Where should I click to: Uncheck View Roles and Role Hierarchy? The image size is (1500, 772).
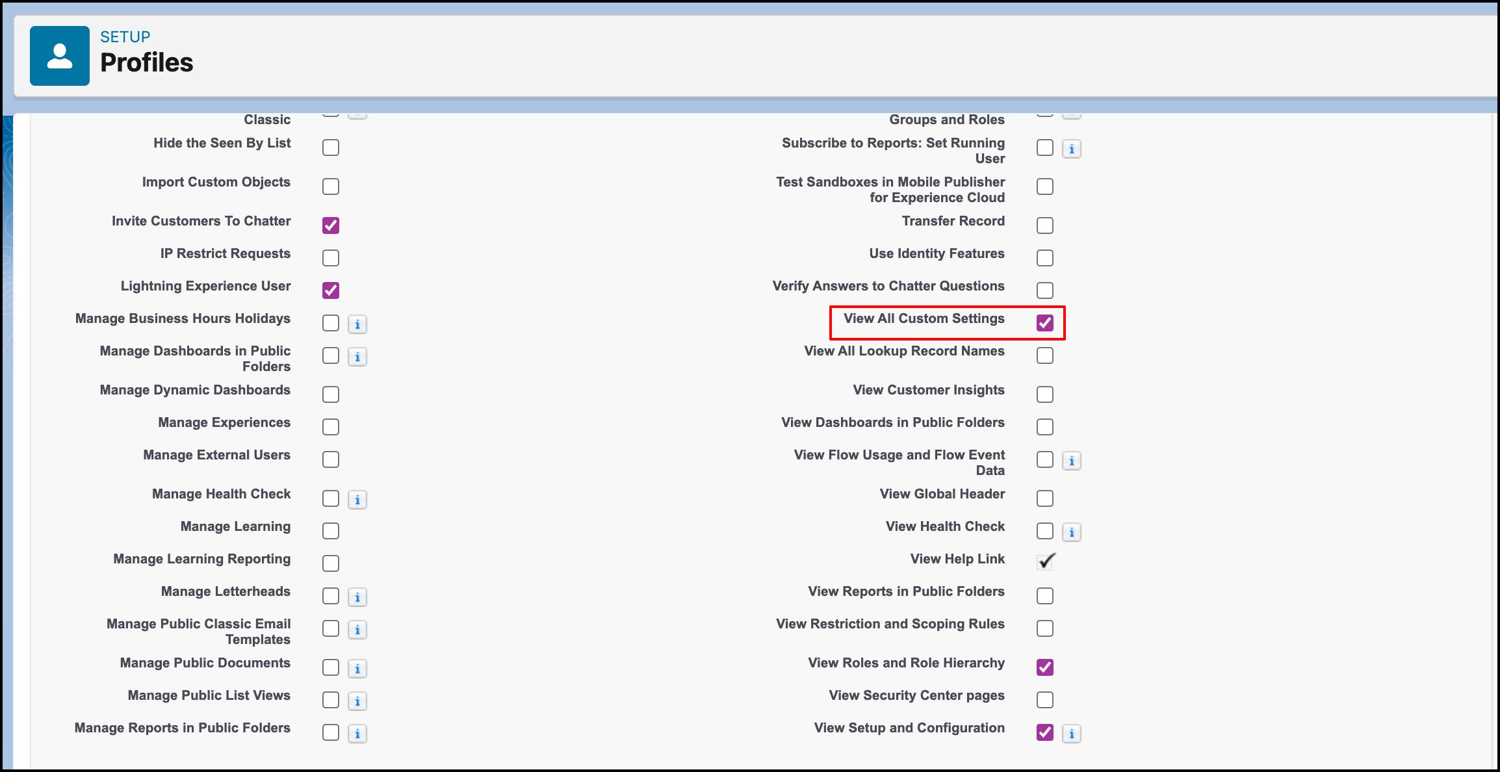click(x=1044, y=667)
